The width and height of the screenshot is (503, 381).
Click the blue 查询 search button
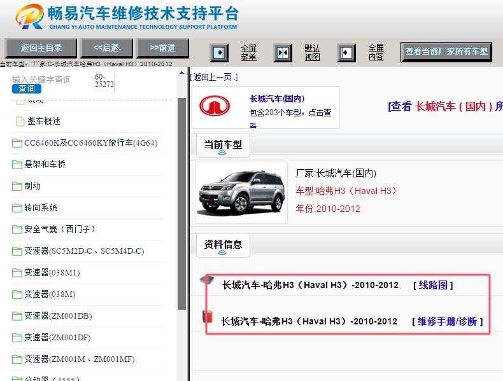(27, 89)
